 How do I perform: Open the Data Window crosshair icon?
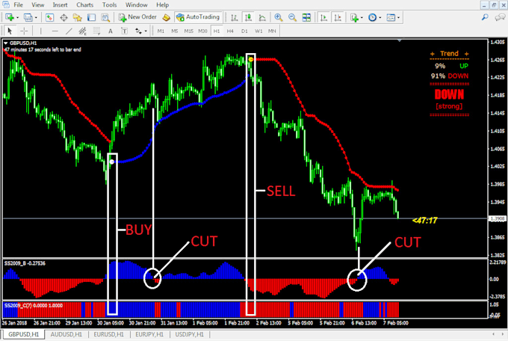tap(63, 17)
